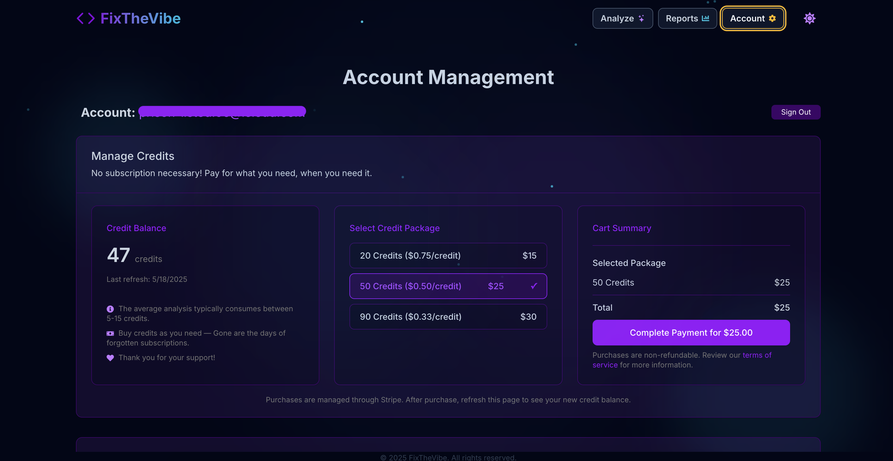
Task: Click the Sign Out button
Action: [796, 112]
